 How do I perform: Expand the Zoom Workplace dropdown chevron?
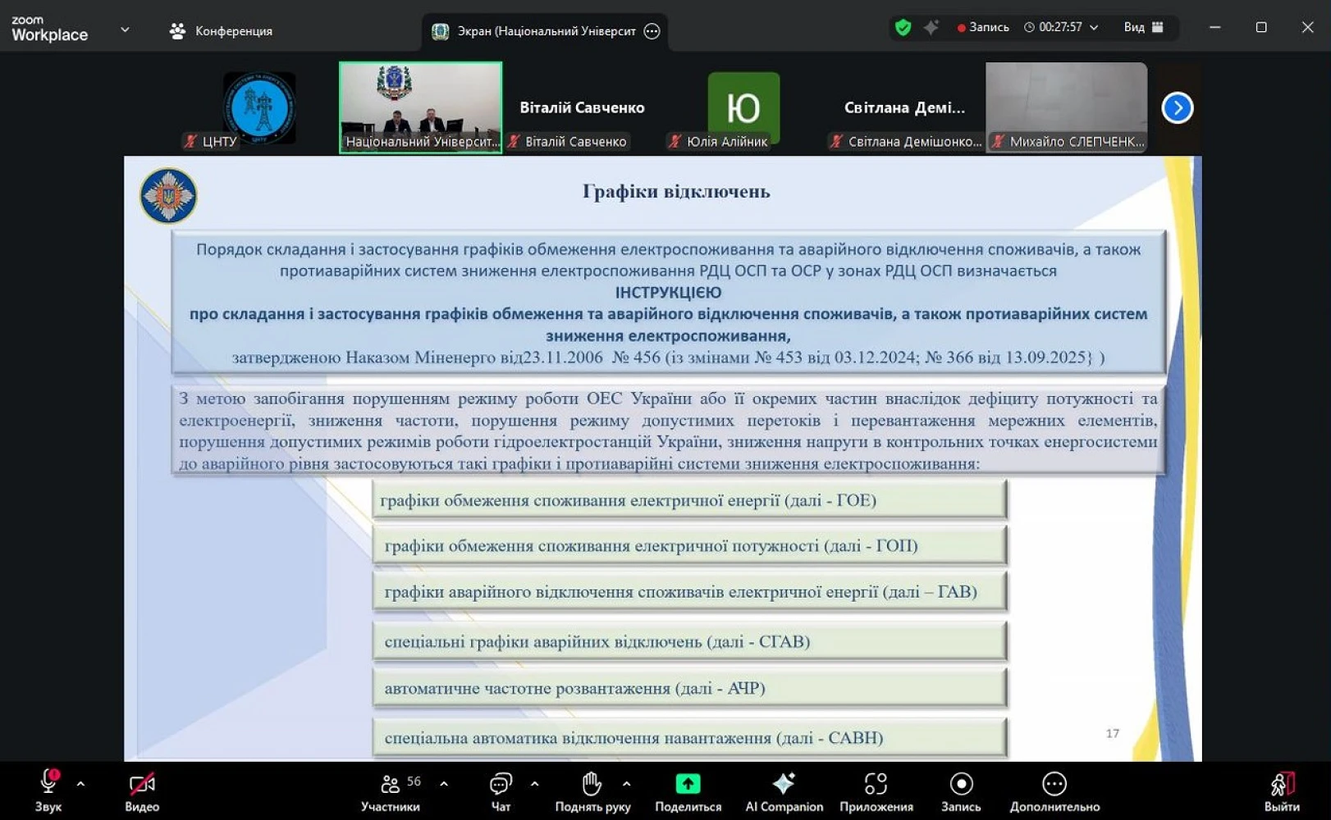point(125,30)
